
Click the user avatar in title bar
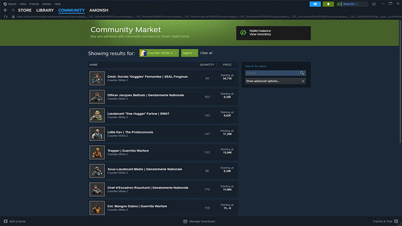coord(339,4)
